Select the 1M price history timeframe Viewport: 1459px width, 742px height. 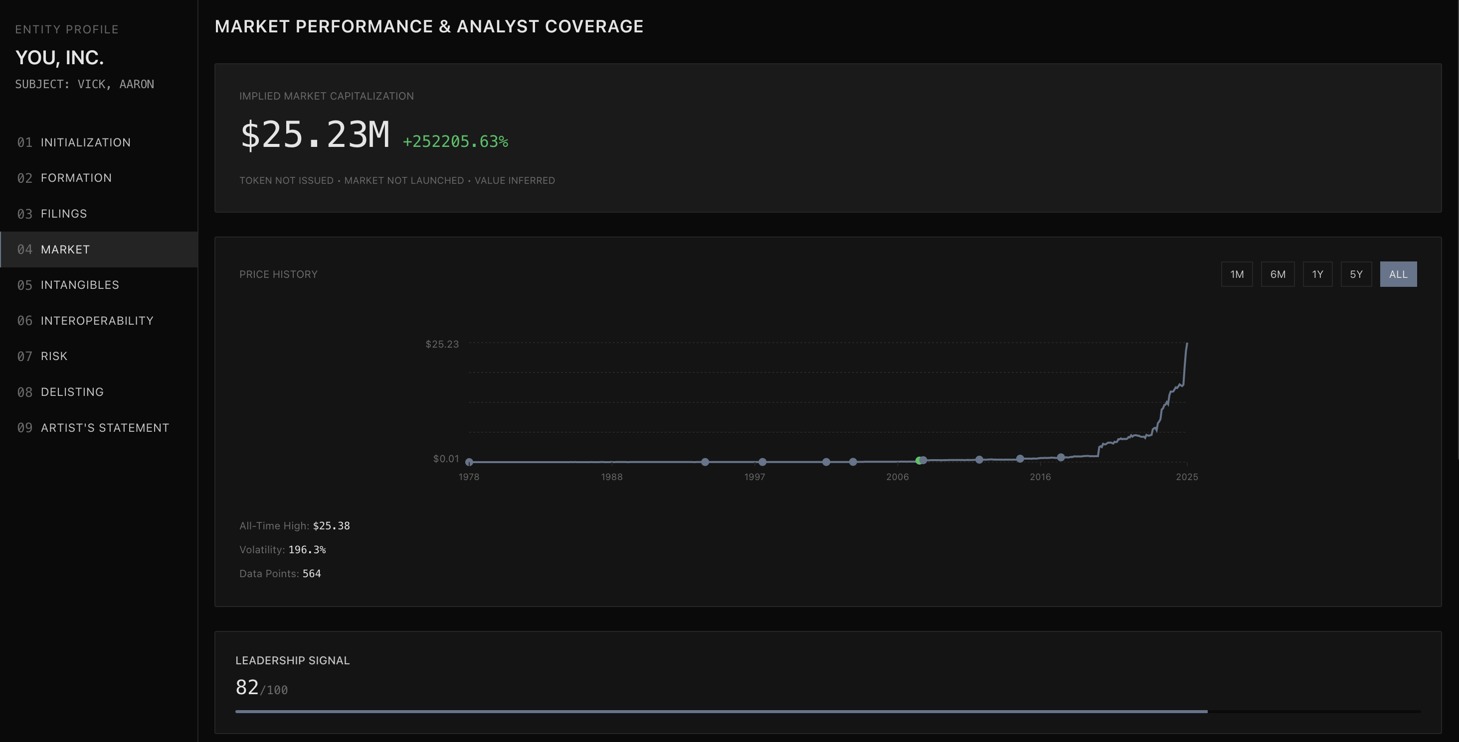(x=1237, y=274)
